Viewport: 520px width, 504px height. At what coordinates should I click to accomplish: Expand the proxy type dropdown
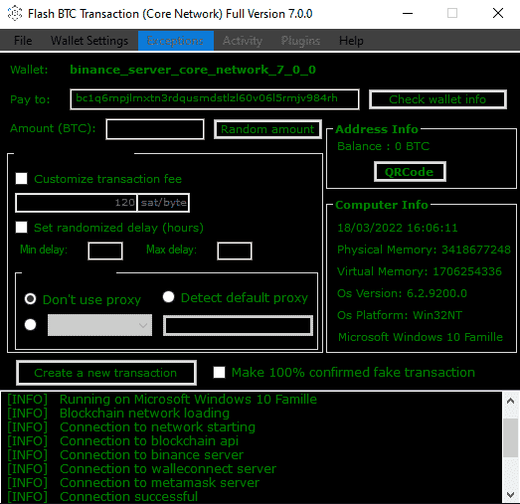click(99, 325)
